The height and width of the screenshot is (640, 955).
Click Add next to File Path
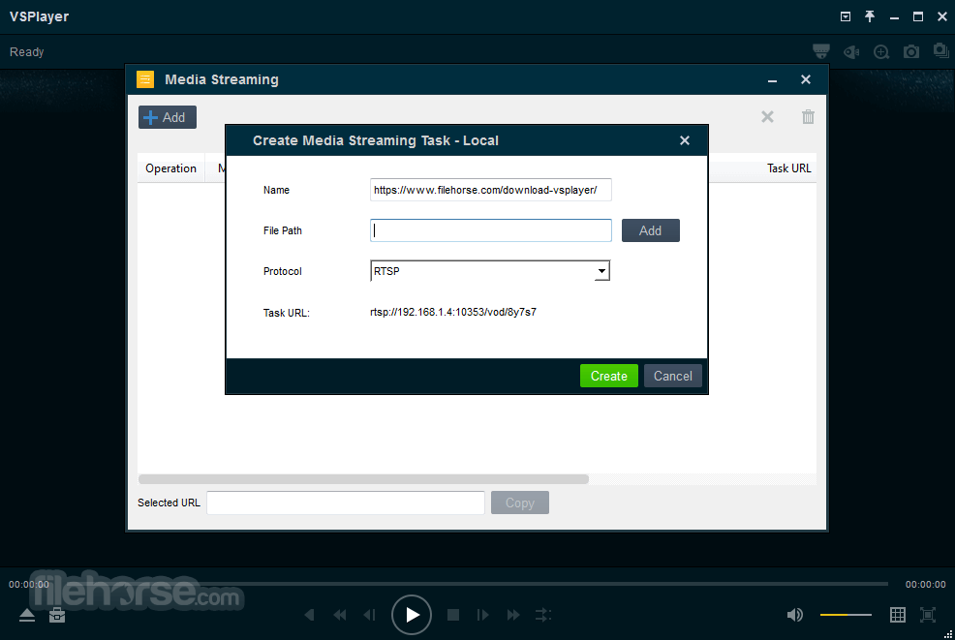[x=651, y=230]
